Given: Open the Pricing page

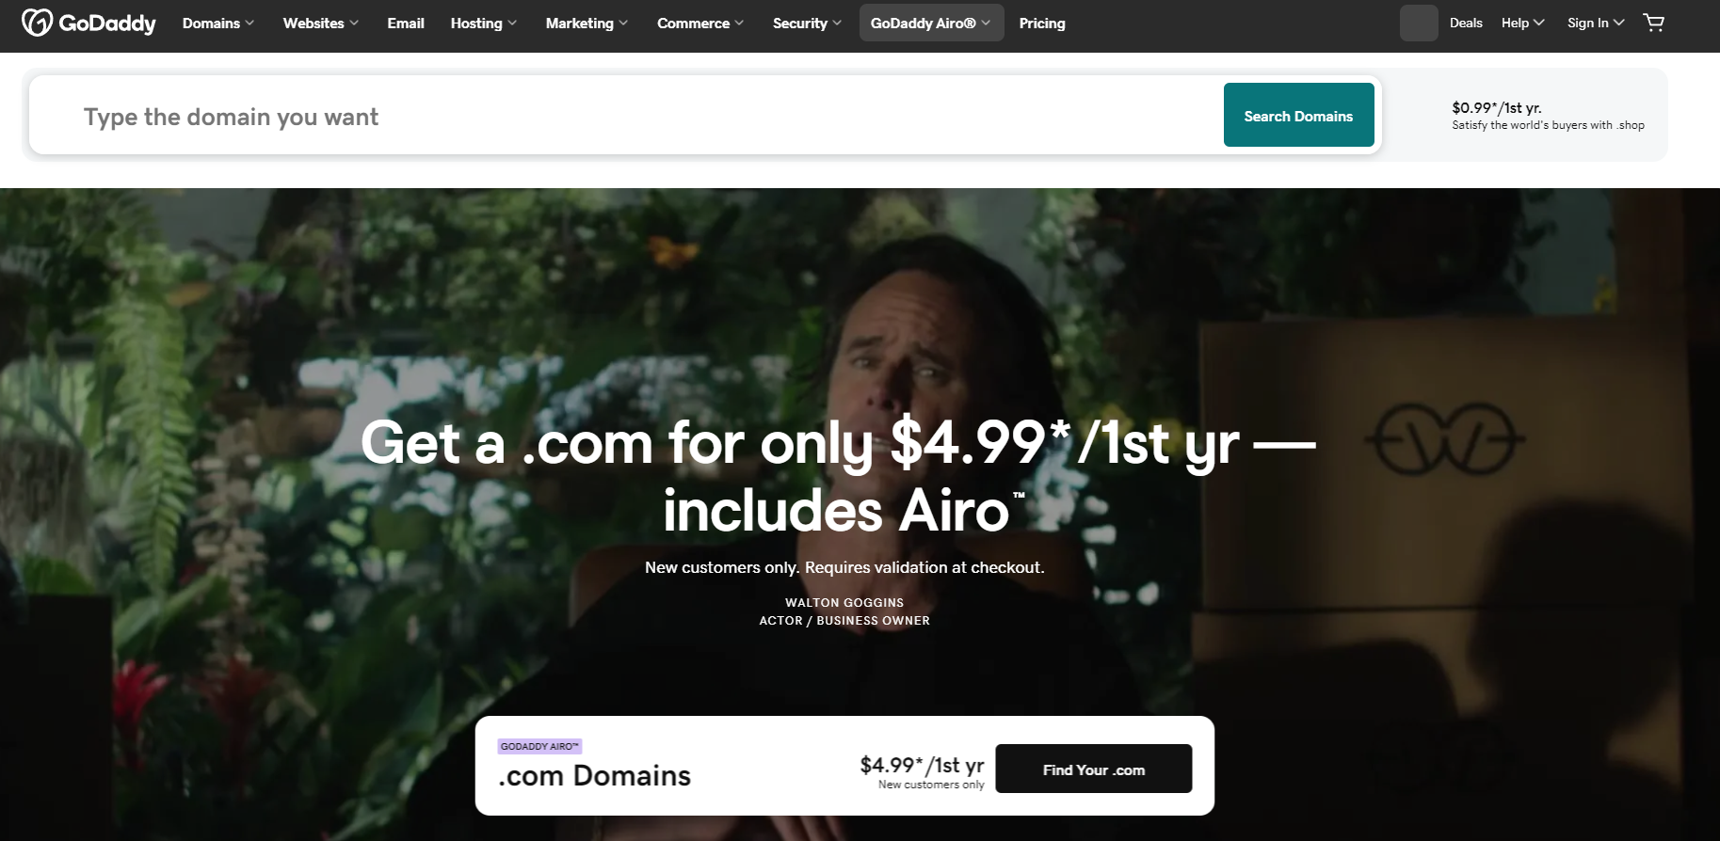Looking at the screenshot, I should coord(1042,23).
